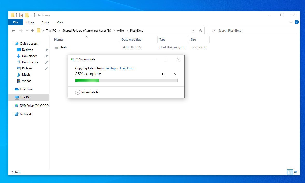Click the 1 item status bar text
Image resolution: width=305 pixels, height=183 pixels.
click(16, 172)
